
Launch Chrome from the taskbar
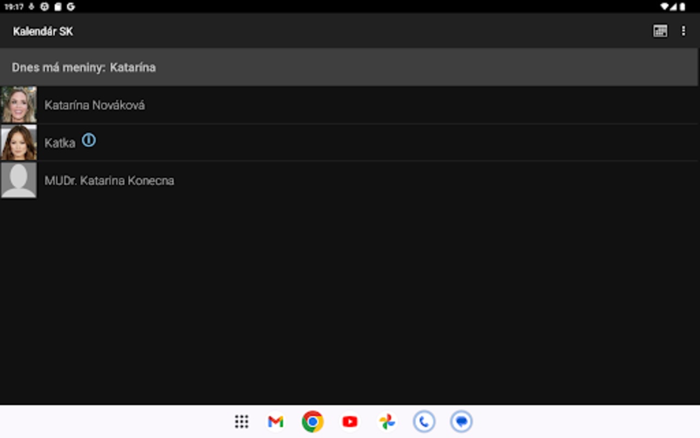click(312, 422)
